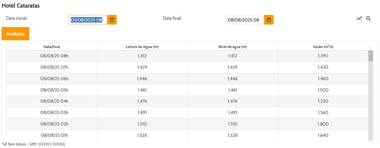This screenshot has height=148, width=380.
Task: Click the Vazão value 1.600
Action: pyautogui.click(x=323, y=124)
